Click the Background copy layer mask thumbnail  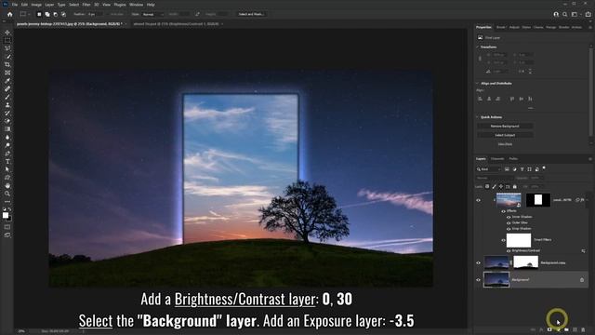coord(525,262)
